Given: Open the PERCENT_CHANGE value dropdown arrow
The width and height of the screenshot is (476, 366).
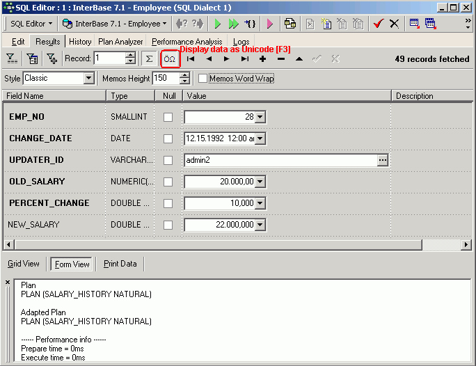Looking at the screenshot, I should point(260,203).
